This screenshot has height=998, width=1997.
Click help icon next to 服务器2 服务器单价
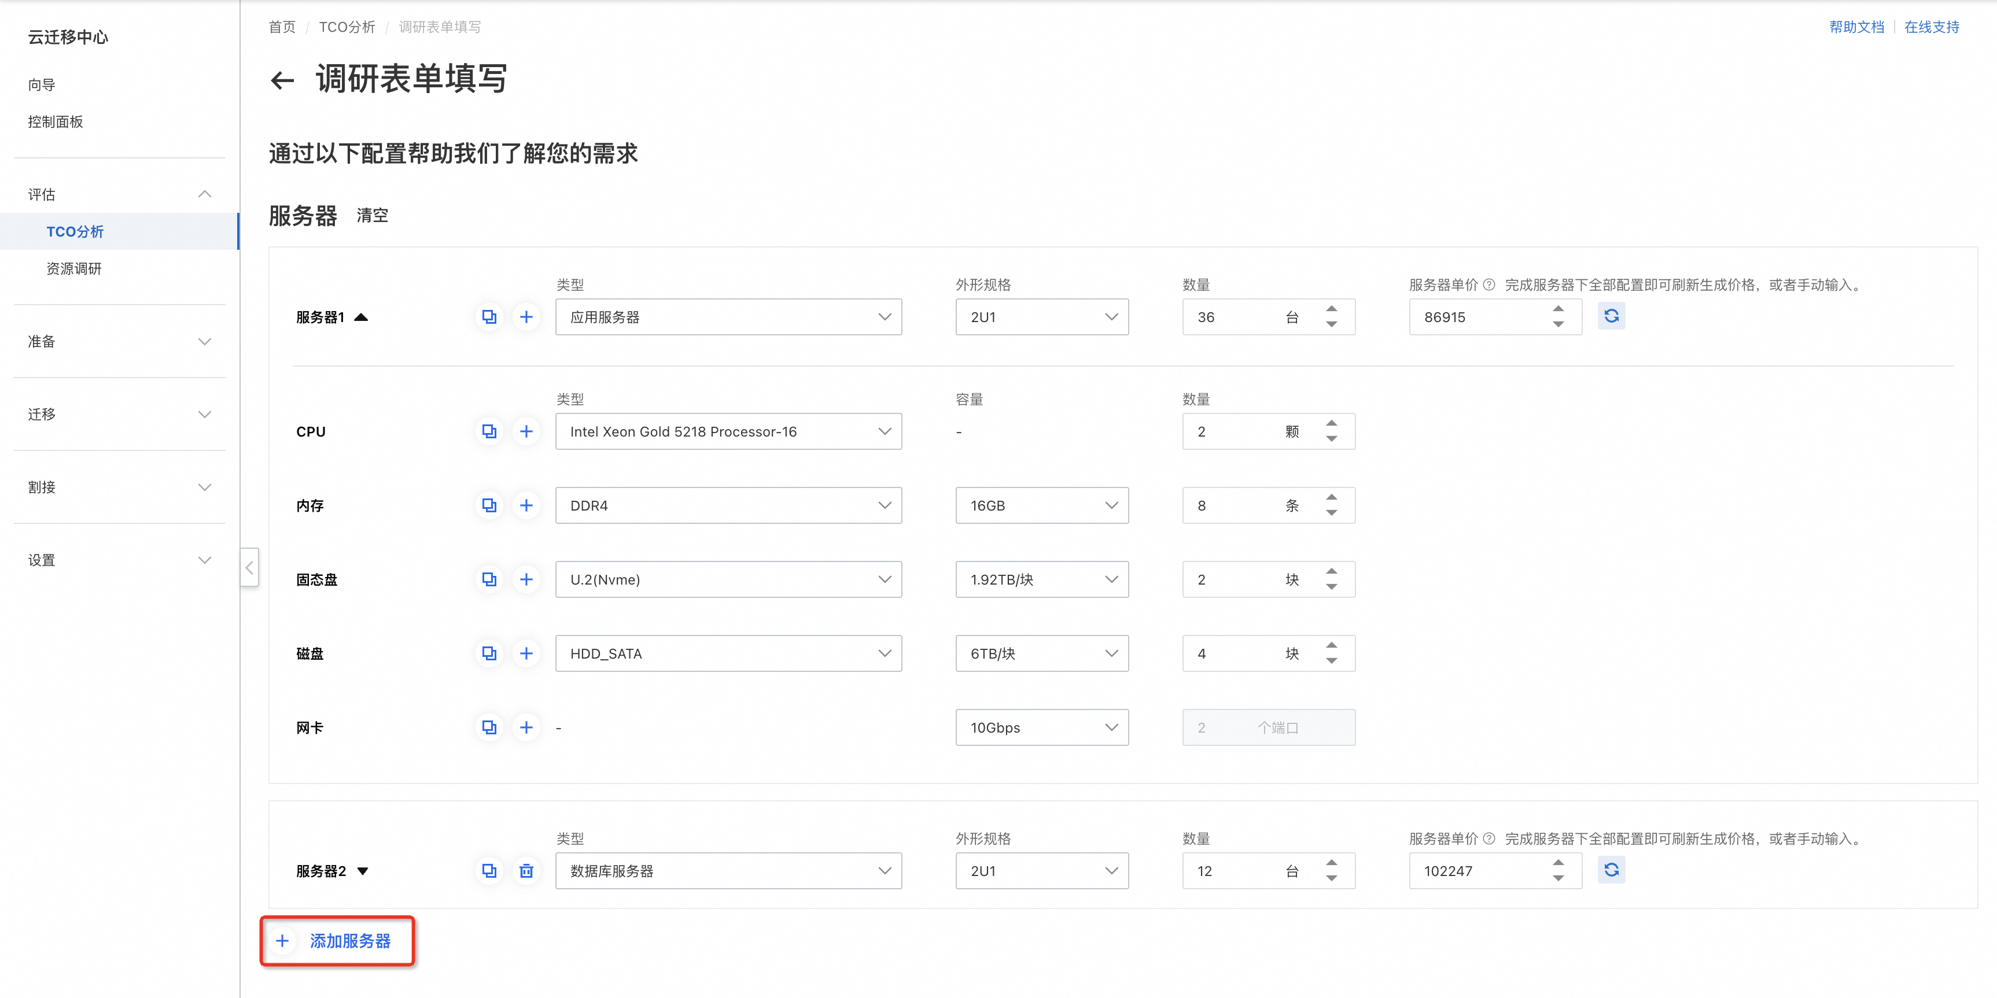point(1488,838)
